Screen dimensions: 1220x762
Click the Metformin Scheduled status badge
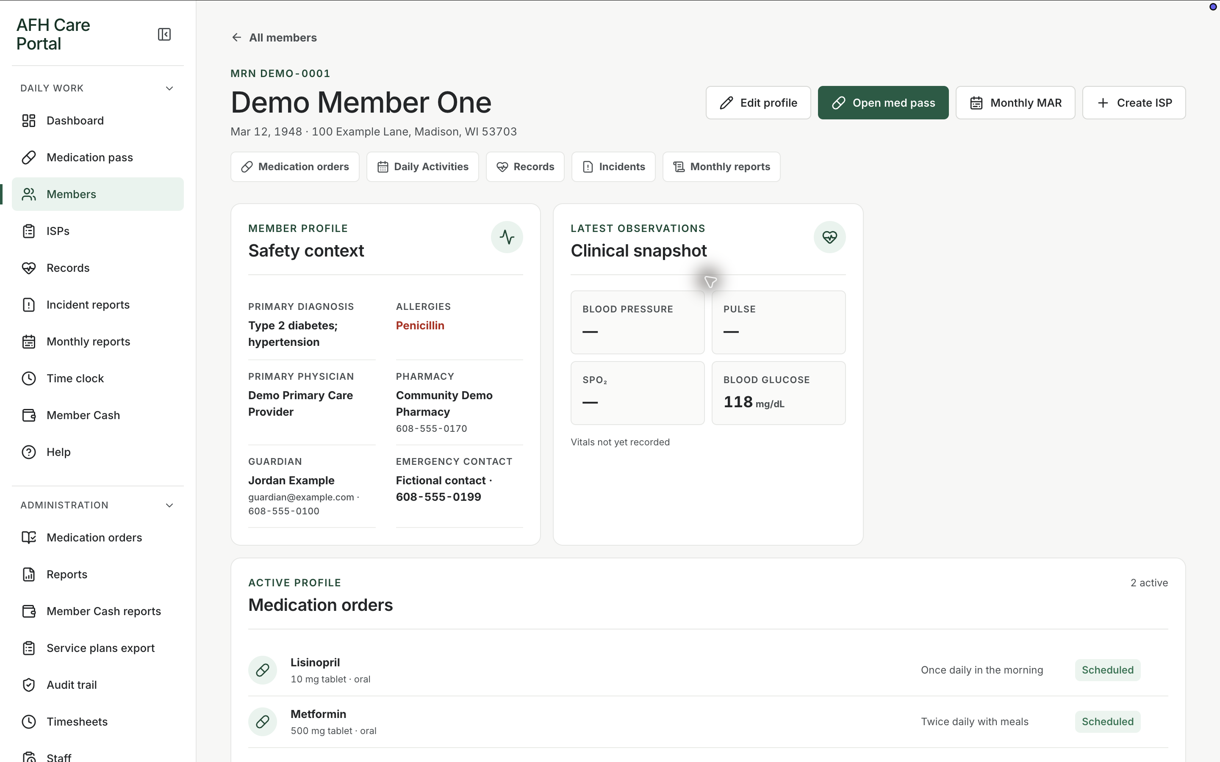pos(1107,722)
